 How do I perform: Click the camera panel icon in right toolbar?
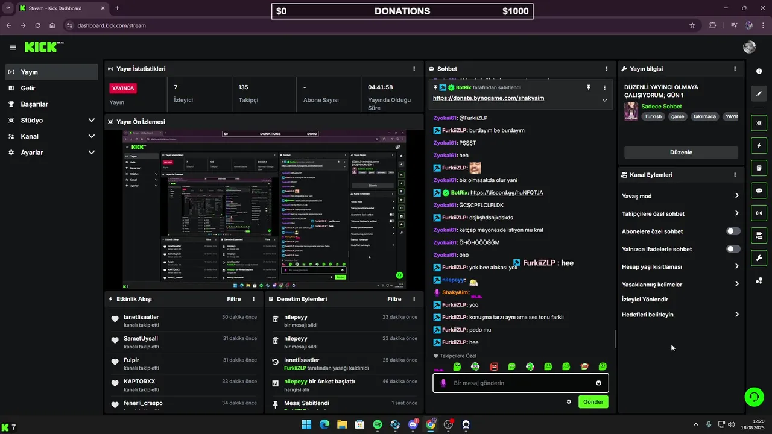click(759, 235)
